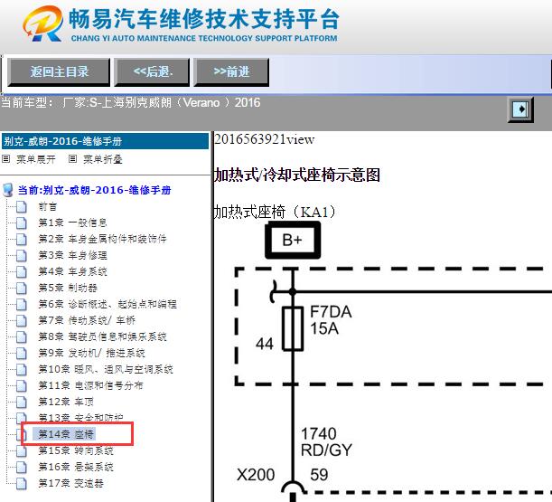
Task: Open 第13章 安全和防护
Action: click(80, 418)
